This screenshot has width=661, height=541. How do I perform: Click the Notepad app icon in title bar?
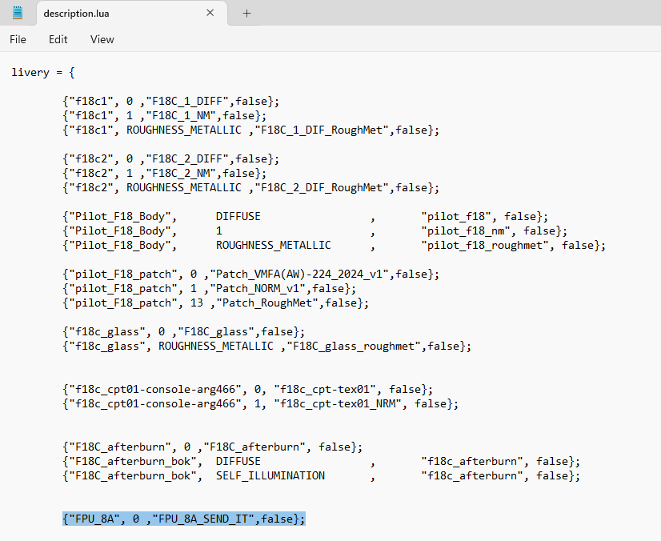(18, 13)
